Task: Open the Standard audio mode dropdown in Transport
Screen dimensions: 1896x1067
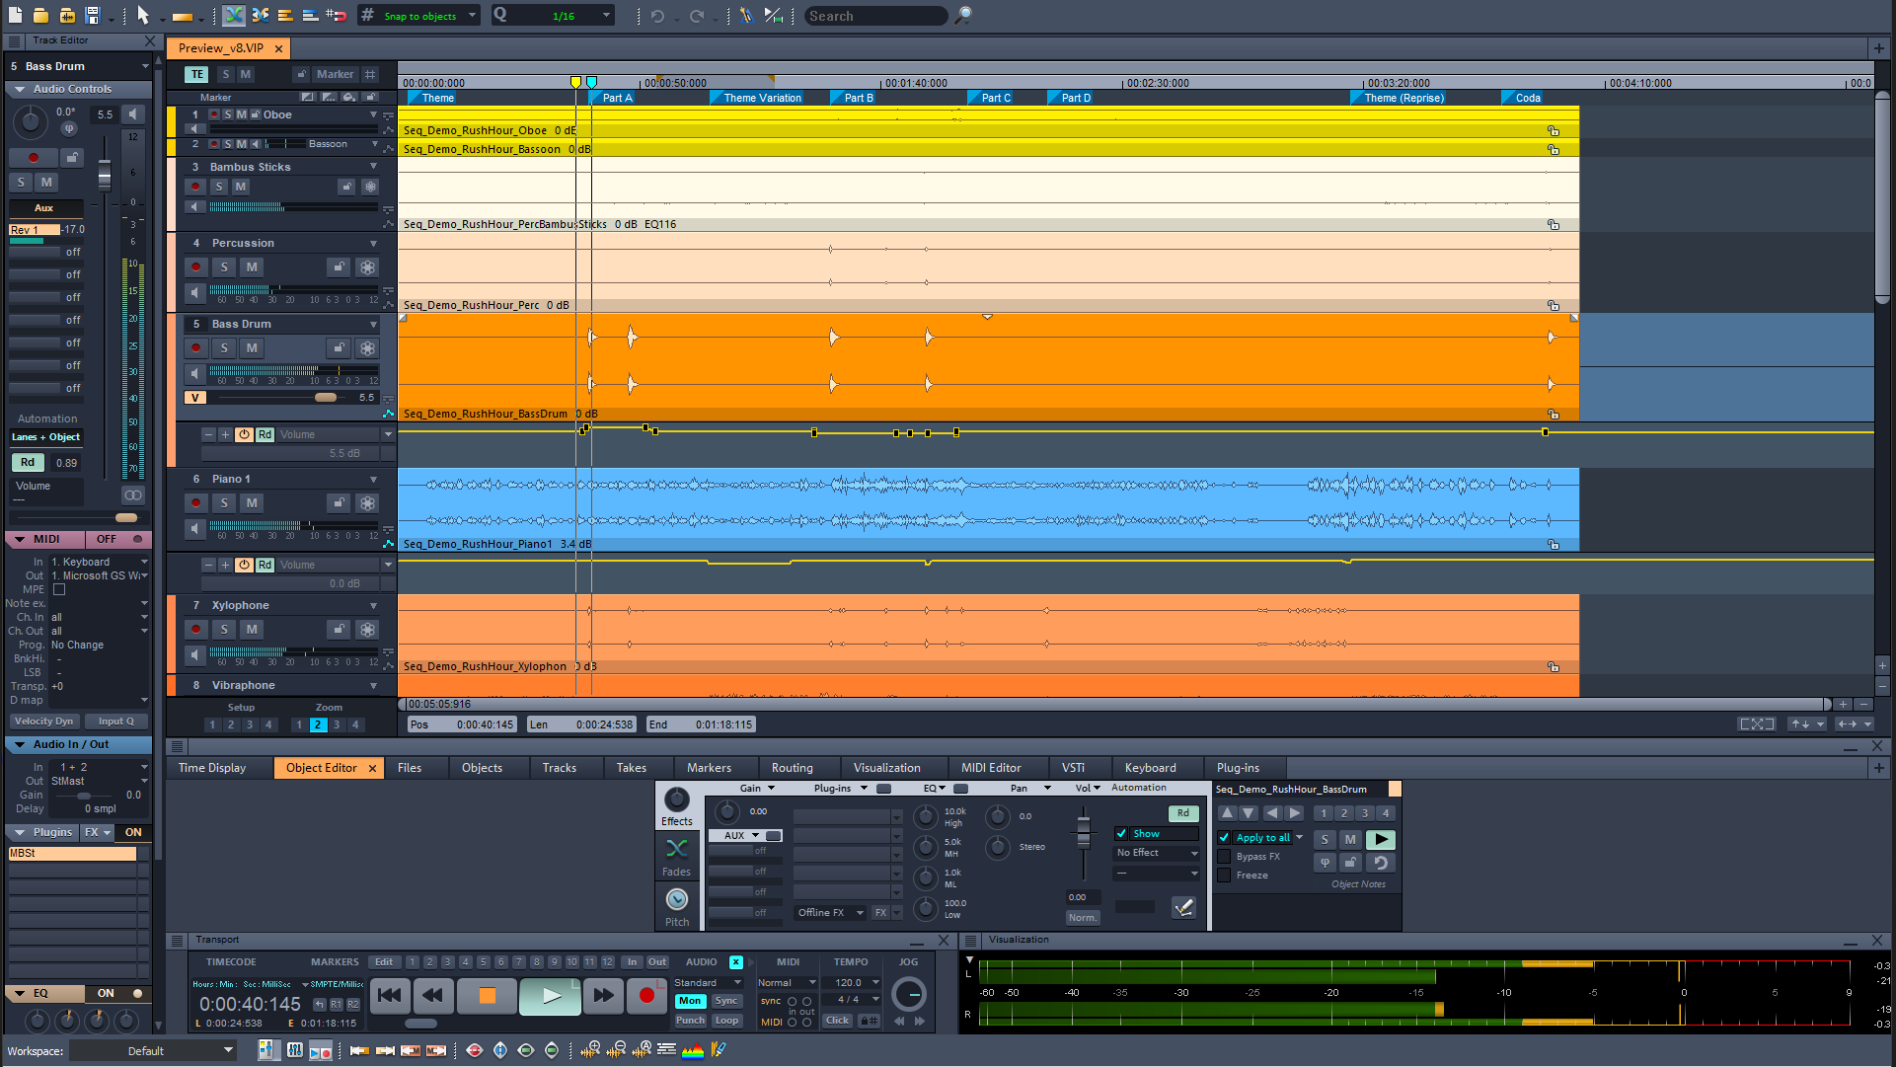Action: pyautogui.click(x=707, y=983)
